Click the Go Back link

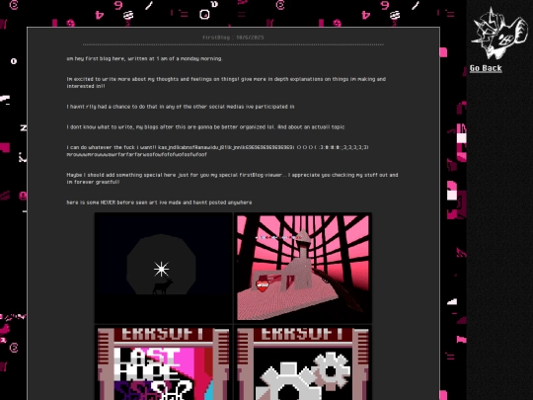coord(486,68)
